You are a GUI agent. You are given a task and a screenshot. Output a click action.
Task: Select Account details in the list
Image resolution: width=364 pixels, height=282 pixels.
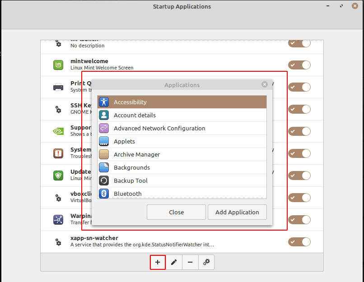point(182,115)
